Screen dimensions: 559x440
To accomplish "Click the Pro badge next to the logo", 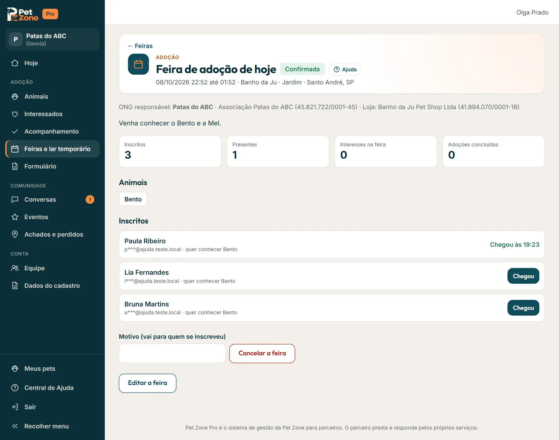I will (50, 14).
